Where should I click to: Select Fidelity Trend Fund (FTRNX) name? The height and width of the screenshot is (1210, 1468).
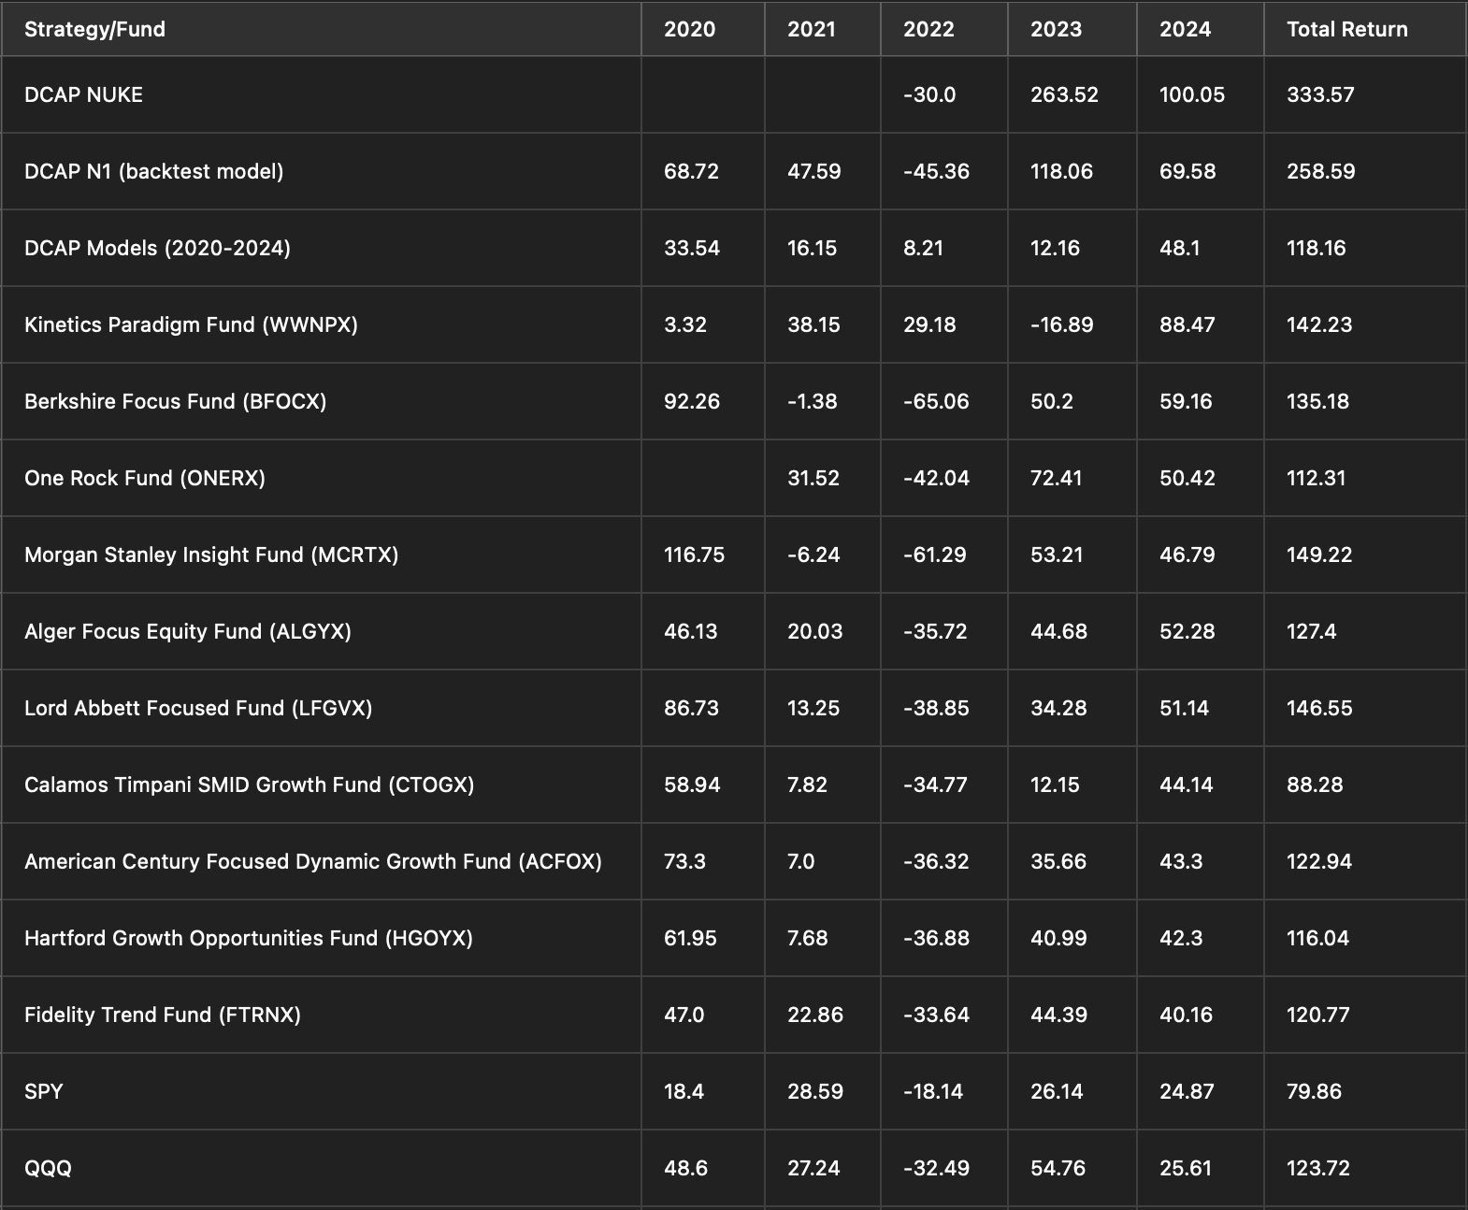click(163, 1015)
